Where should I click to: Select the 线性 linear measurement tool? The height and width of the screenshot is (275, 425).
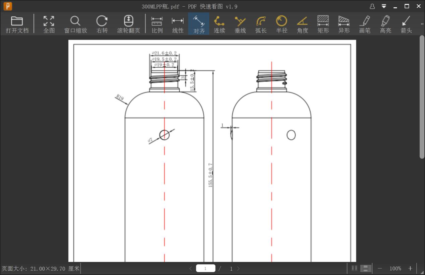point(177,23)
